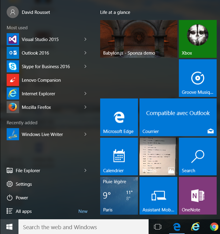The width and height of the screenshot is (220, 234).
Task: Launch Microsoft Edge tile
Action: click(x=119, y=117)
